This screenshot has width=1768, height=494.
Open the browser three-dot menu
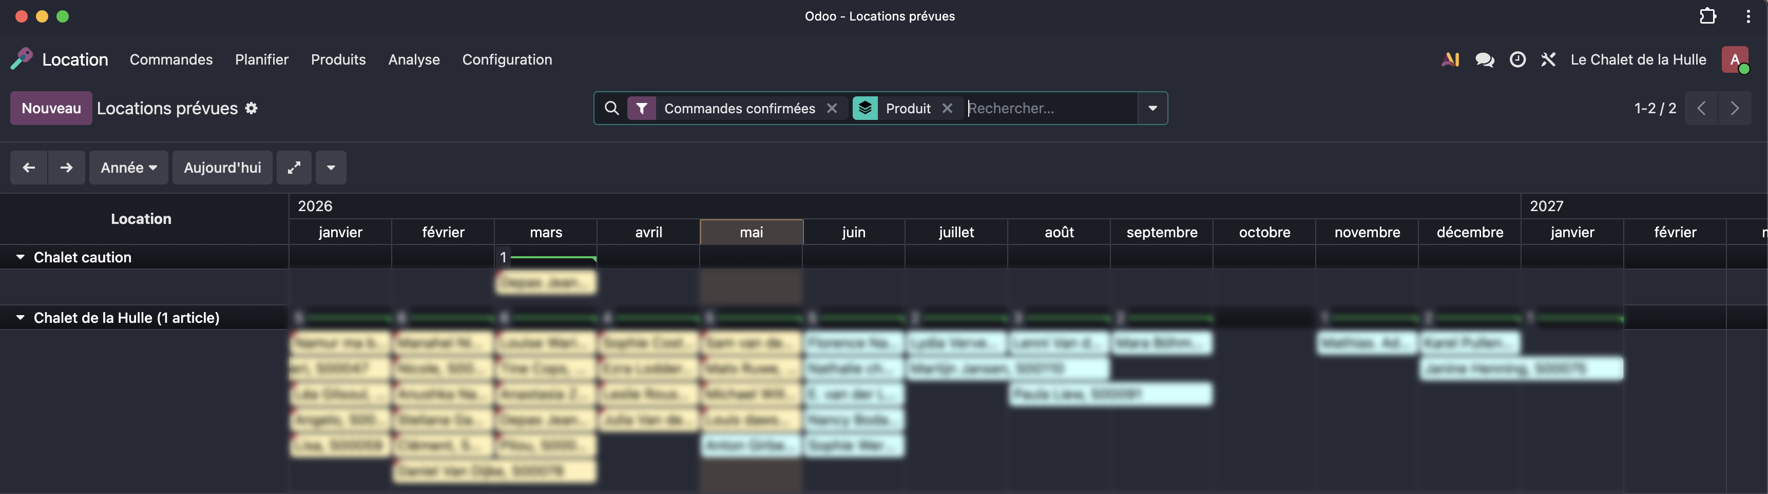1748,16
